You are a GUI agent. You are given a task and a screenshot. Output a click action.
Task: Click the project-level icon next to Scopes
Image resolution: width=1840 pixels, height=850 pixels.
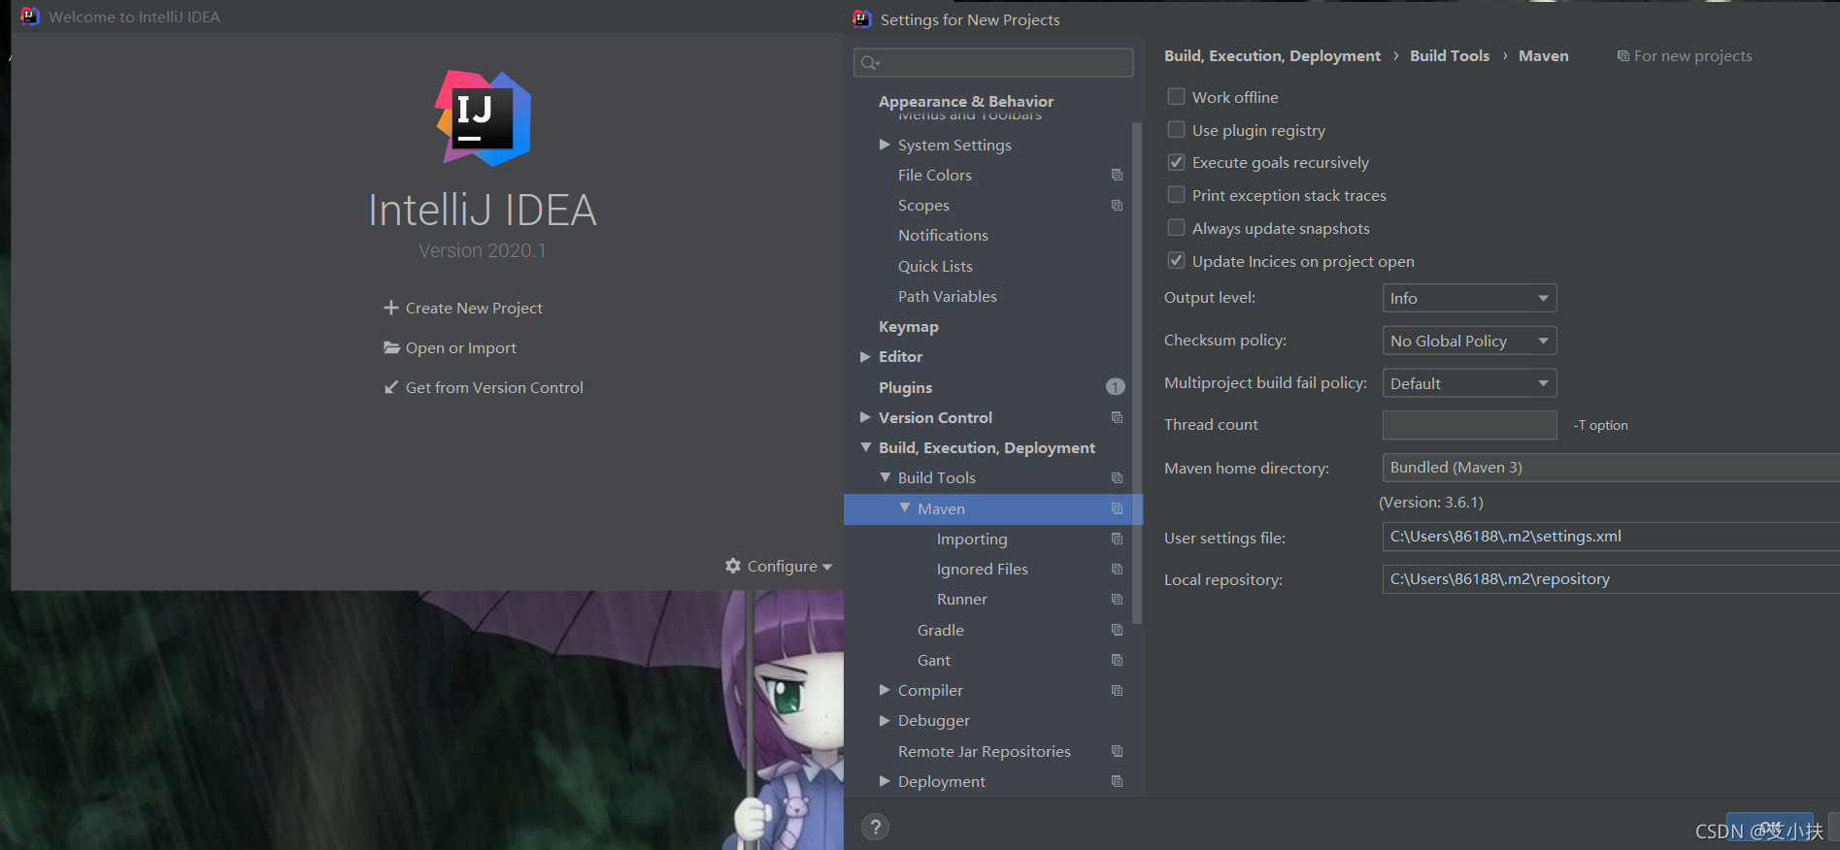(x=1117, y=205)
